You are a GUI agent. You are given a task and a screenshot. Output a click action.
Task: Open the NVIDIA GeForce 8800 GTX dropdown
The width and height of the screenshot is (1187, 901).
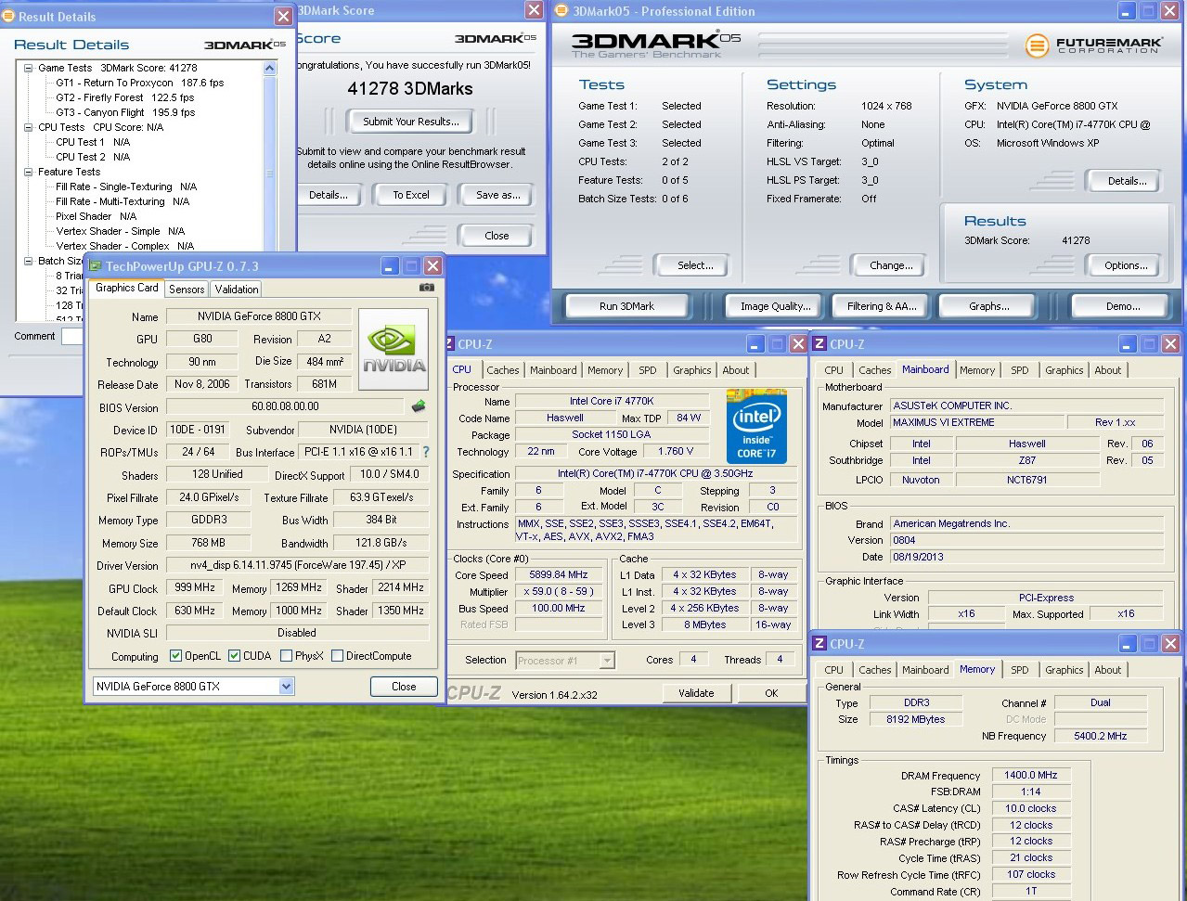coord(286,687)
